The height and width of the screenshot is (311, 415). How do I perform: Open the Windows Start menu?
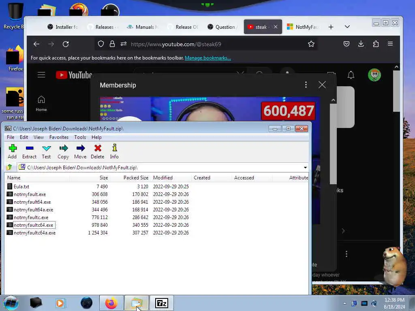(11, 303)
